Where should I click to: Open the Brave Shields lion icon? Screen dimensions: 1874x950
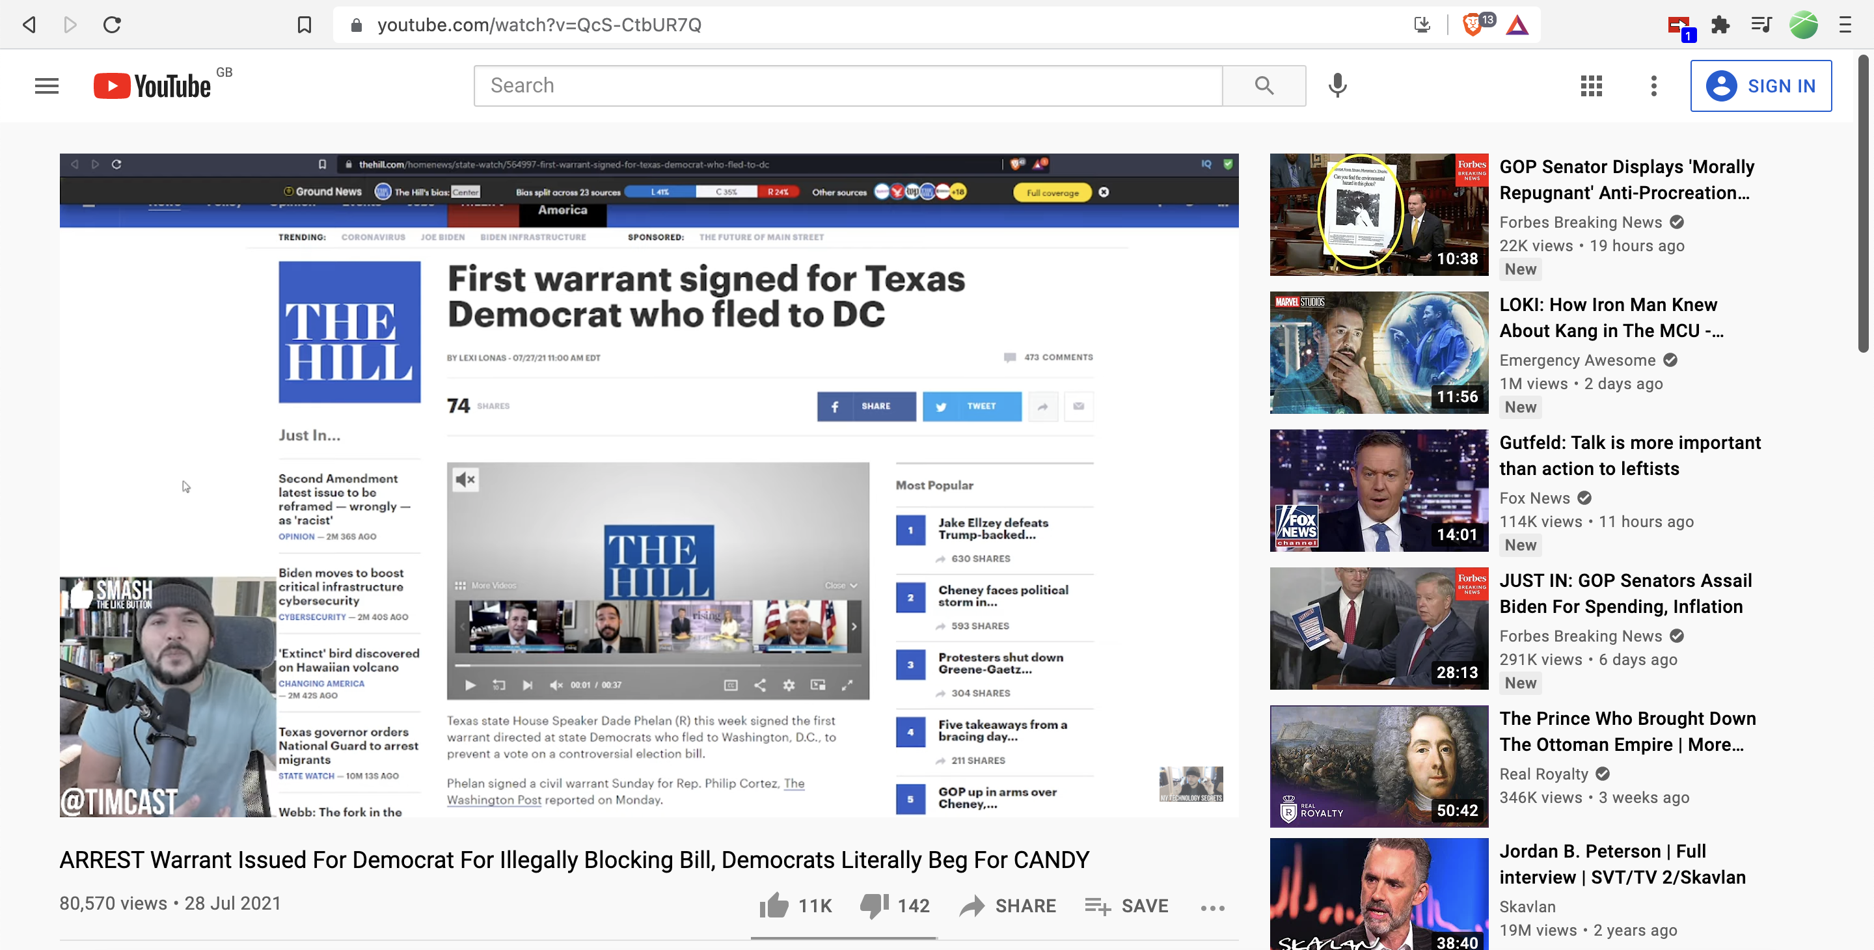point(1473,24)
